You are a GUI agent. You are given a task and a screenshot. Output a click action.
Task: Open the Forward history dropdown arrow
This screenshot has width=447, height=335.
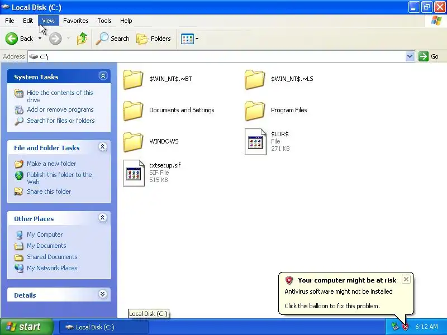68,38
